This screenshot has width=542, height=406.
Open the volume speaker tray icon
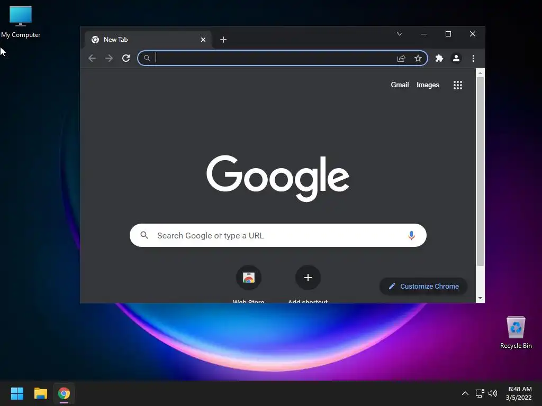tap(493, 393)
